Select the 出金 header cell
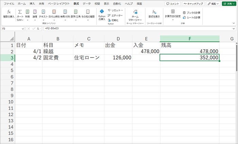The height and width of the screenshot is (144, 238). (x=118, y=45)
